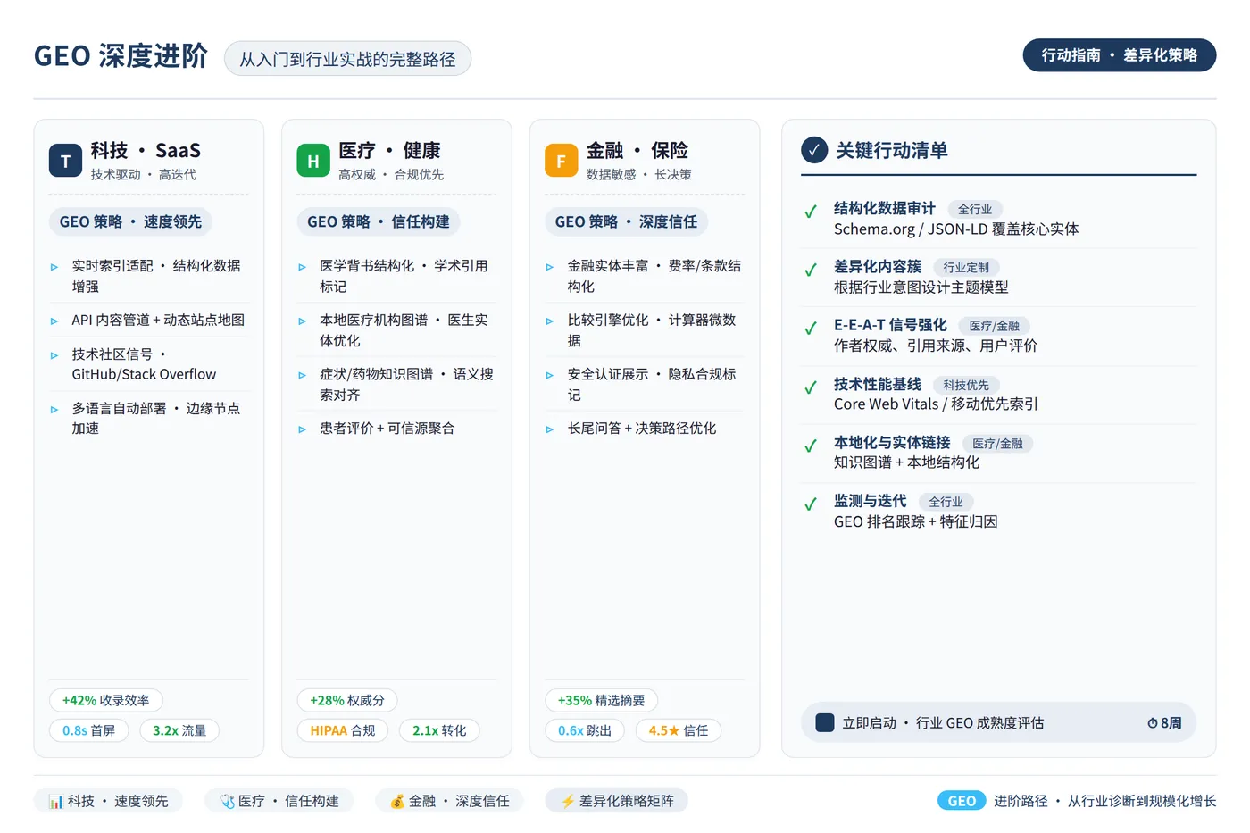Click the dark navy square swatch before 立即启动
The height and width of the screenshot is (833, 1250).
tap(825, 722)
